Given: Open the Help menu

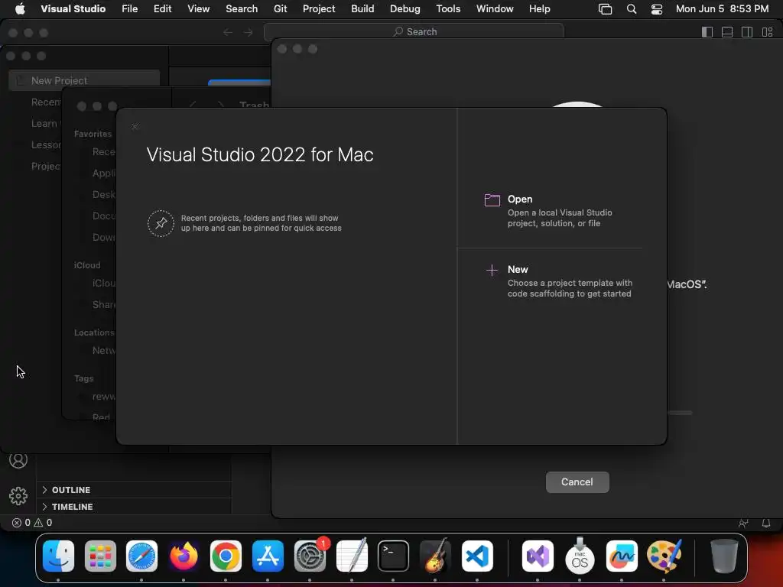Looking at the screenshot, I should (x=539, y=8).
